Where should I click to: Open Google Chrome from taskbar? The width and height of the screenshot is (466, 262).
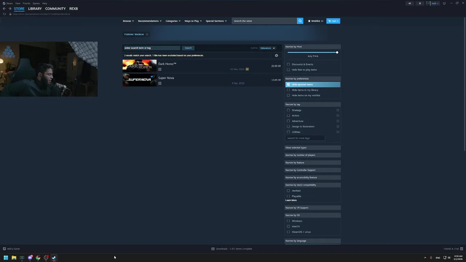tap(38, 258)
